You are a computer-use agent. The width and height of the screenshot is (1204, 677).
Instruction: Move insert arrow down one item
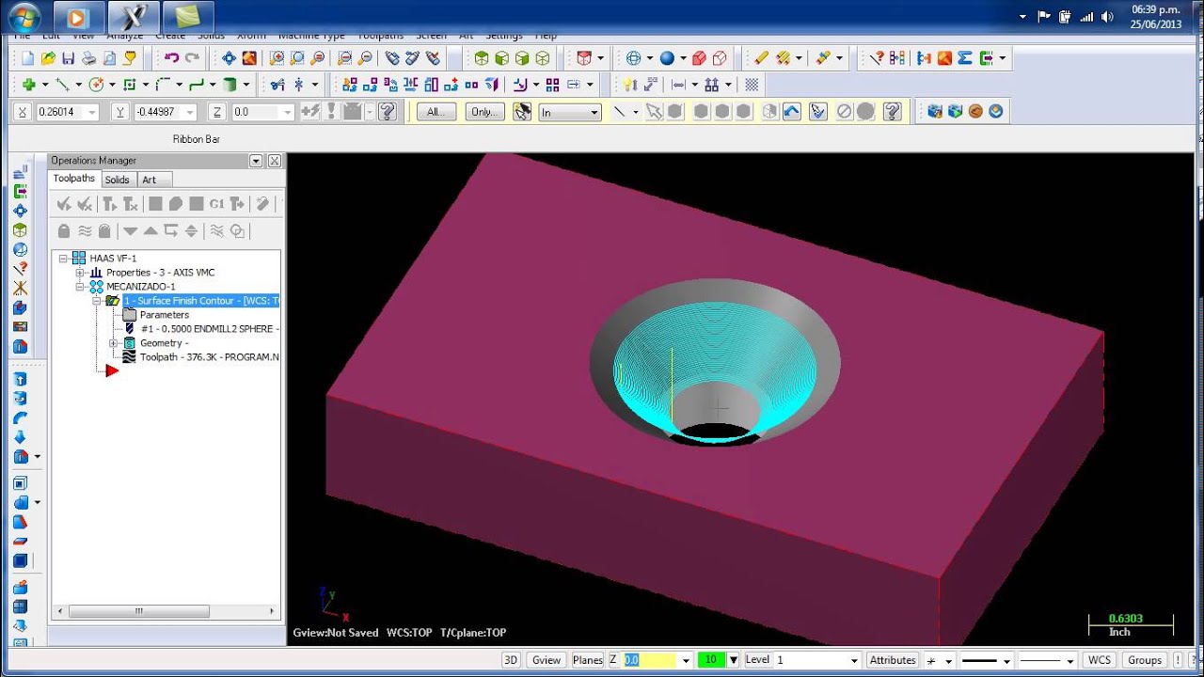click(x=130, y=230)
